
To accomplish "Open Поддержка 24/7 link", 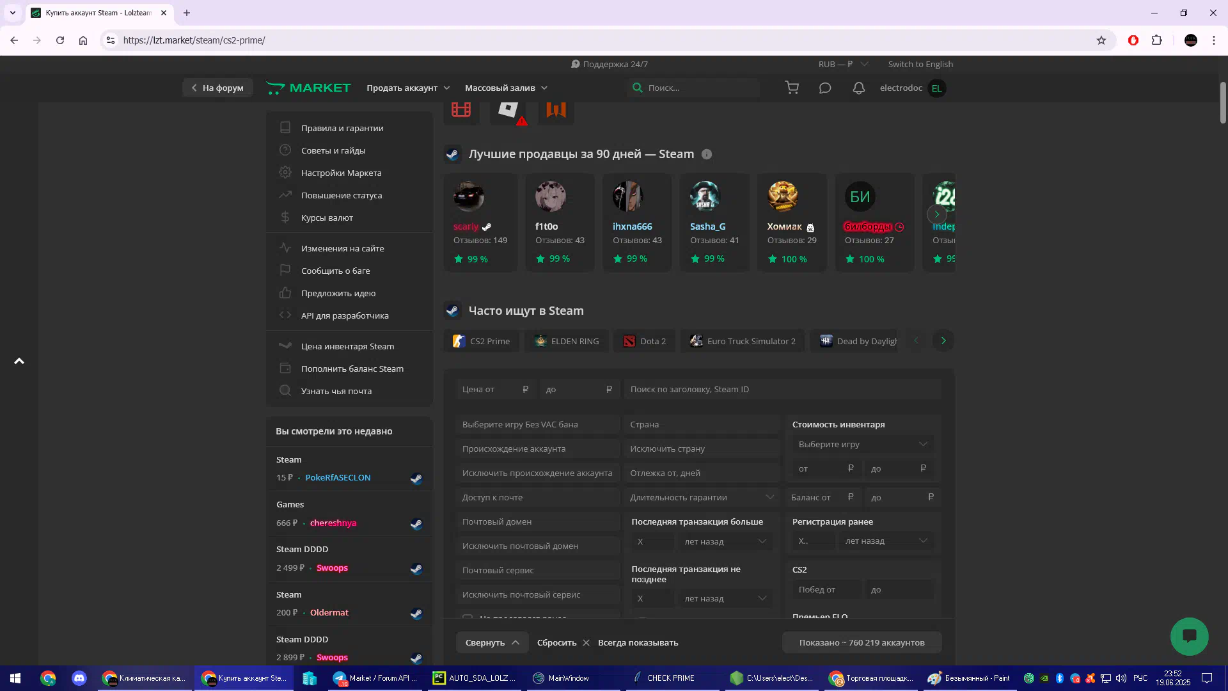I will point(609,64).
